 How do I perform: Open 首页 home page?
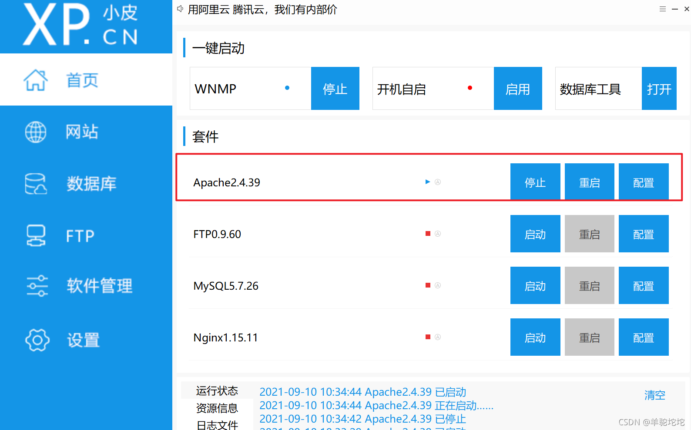pyautogui.click(x=86, y=79)
